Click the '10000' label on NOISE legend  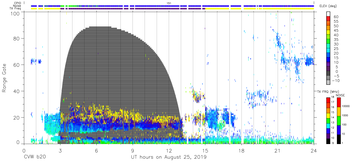(345, 106)
